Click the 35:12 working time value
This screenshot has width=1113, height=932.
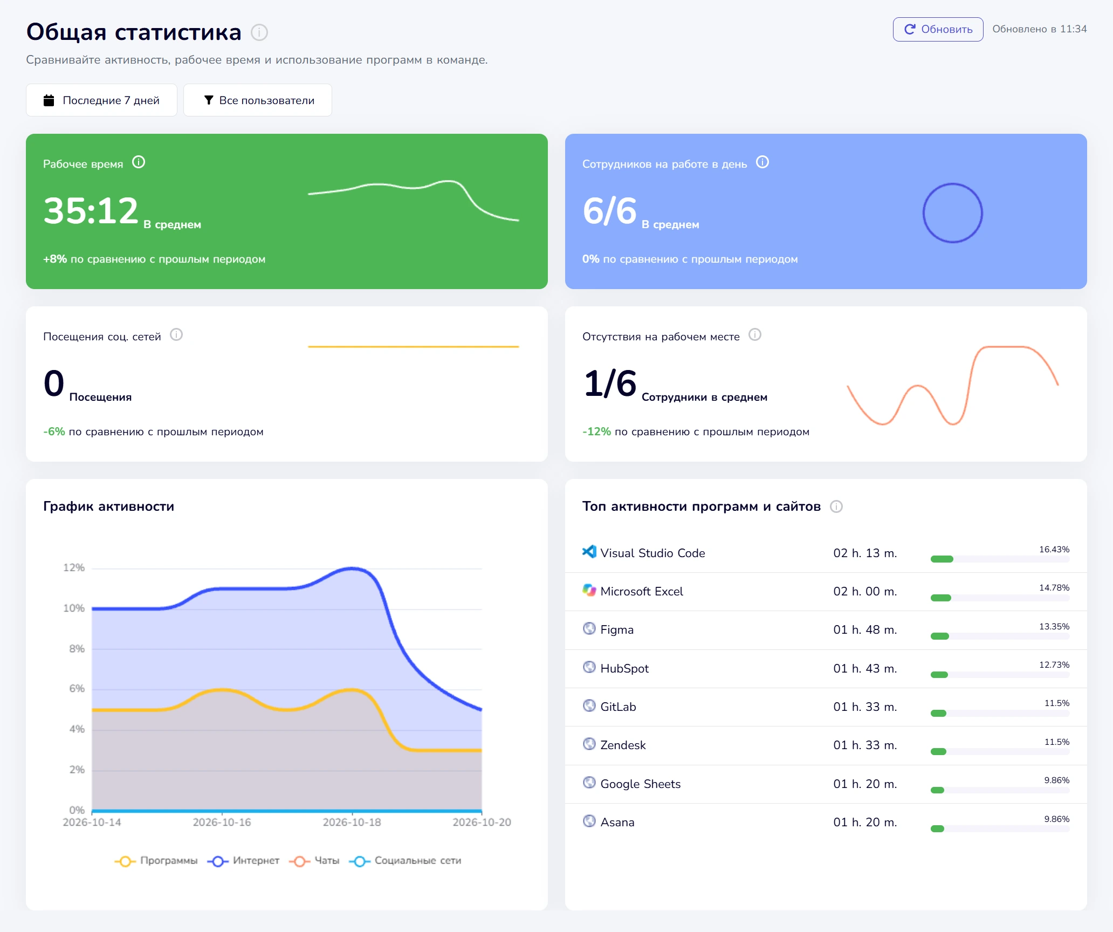91,210
